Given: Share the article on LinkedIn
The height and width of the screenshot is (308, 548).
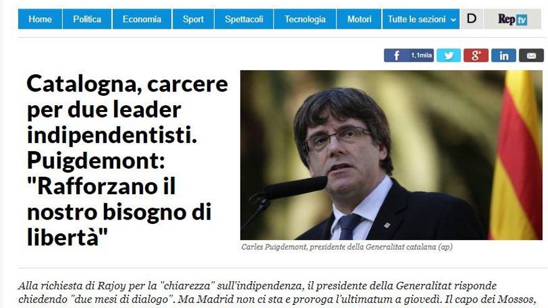Looking at the screenshot, I should pos(503,55).
